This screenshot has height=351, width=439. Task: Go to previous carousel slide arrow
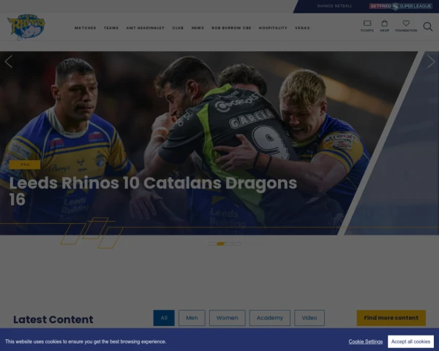9,61
